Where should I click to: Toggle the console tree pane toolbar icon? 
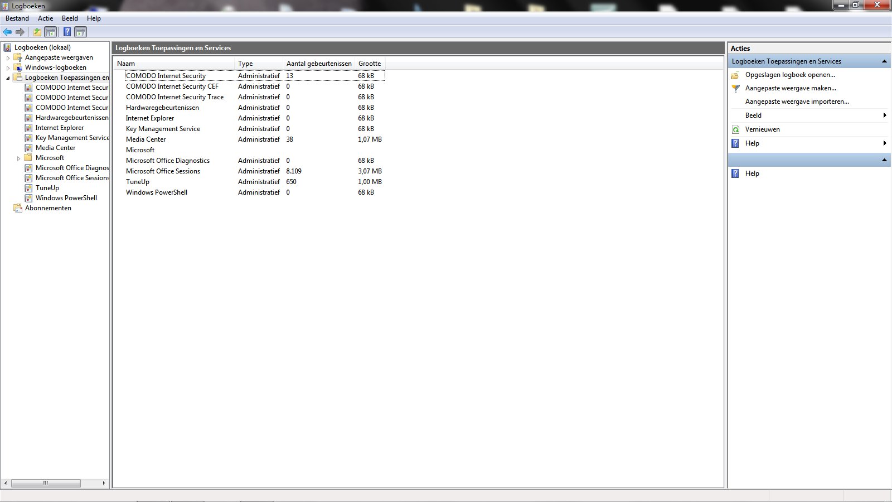click(x=51, y=32)
